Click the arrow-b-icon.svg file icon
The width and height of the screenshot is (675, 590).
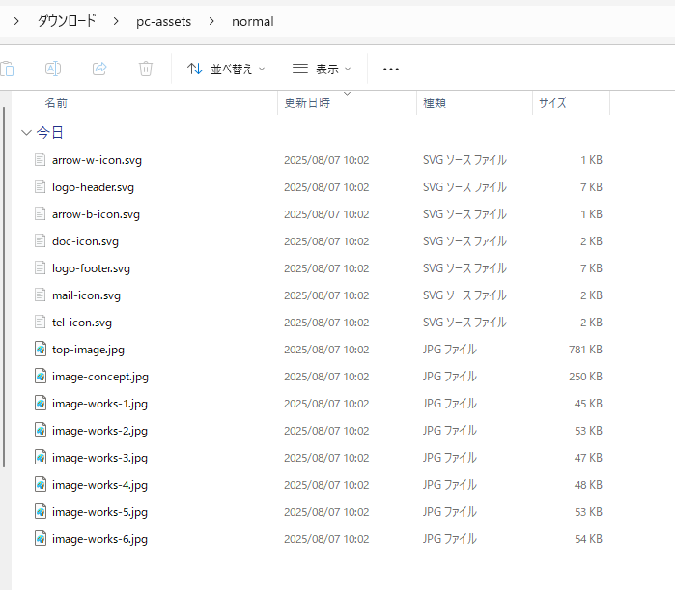point(40,214)
